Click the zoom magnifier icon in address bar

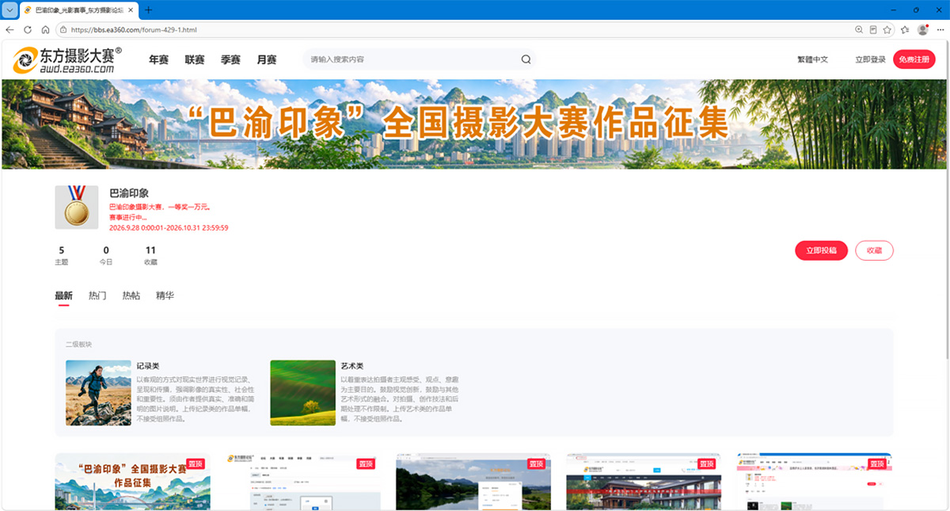click(859, 29)
